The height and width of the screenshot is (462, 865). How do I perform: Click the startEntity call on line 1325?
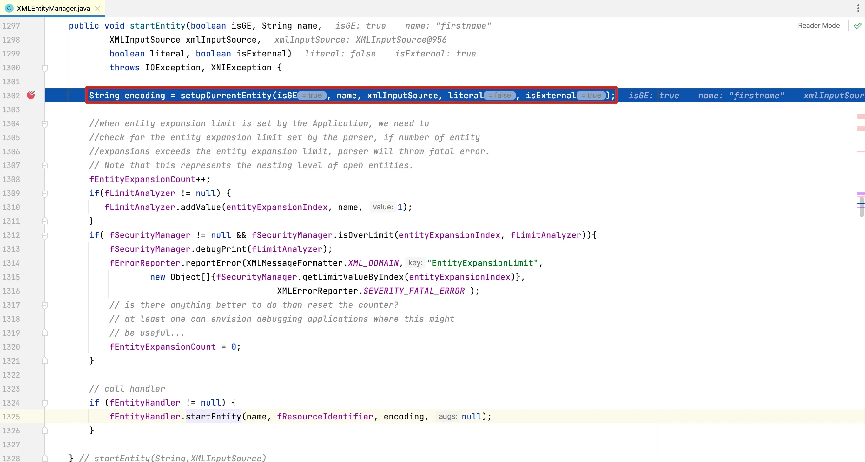click(213, 417)
